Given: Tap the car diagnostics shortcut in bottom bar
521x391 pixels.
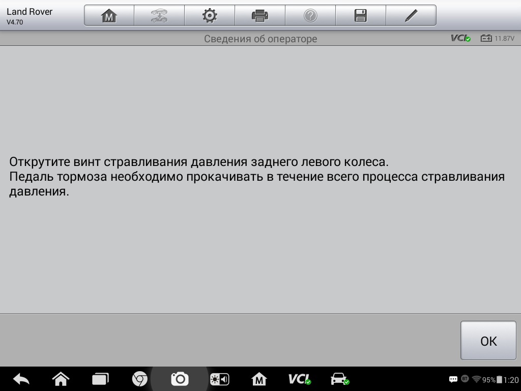Looking at the screenshot, I should (339, 379).
